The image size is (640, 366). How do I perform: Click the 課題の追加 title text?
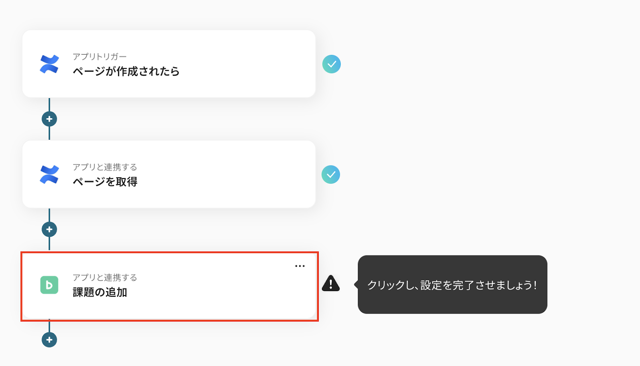click(100, 292)
